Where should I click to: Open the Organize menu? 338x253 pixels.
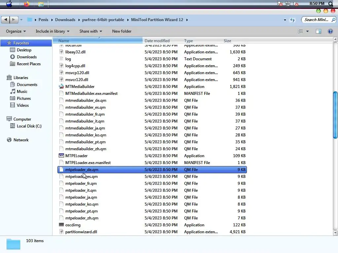tap(16, 31)
